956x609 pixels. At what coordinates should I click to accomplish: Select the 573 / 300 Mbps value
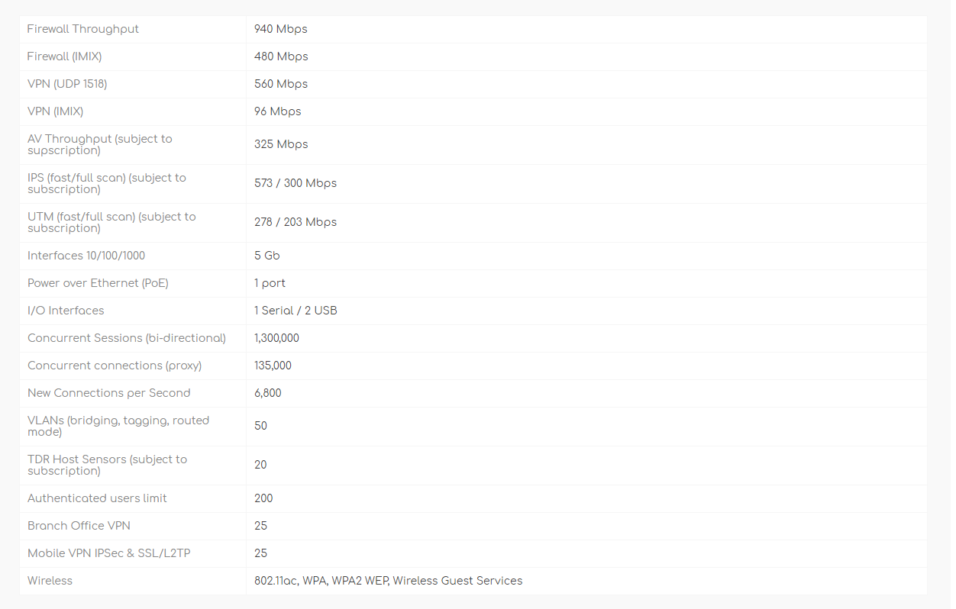(295, 183)
